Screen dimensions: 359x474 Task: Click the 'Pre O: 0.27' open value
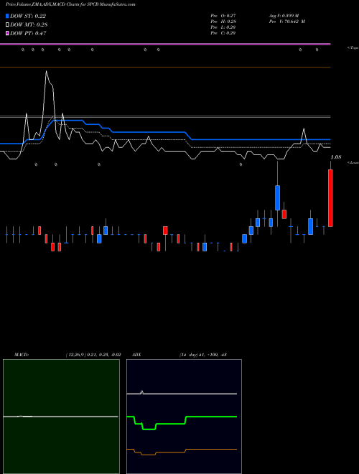(x=223, y=16)
